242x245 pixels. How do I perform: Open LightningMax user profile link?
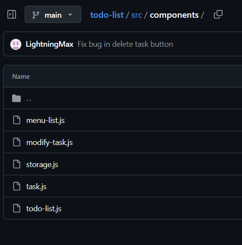[49, 44]
